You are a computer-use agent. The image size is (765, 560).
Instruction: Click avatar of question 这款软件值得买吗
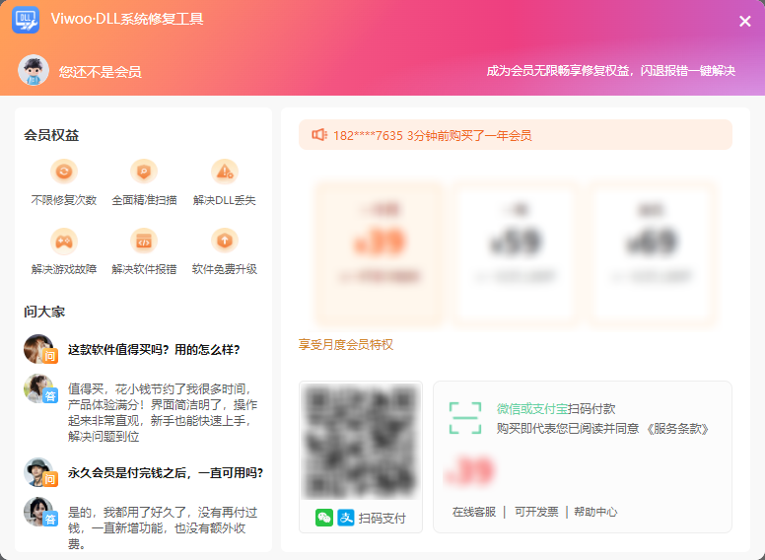39,349
